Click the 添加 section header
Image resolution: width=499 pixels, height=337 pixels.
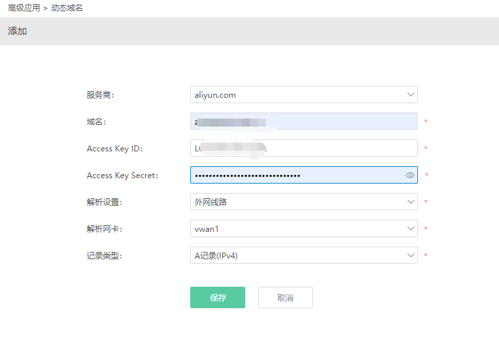(17, 31)
